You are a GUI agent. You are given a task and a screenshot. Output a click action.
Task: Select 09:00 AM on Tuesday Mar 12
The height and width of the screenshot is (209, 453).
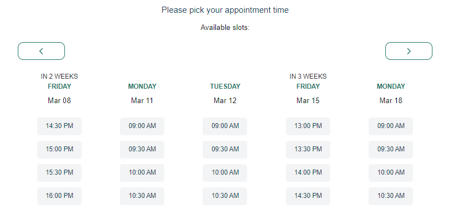pos(225,126)
